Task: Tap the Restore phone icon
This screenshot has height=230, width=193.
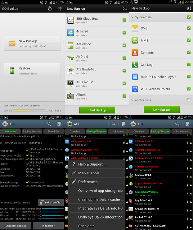Action: pos(12,70)
